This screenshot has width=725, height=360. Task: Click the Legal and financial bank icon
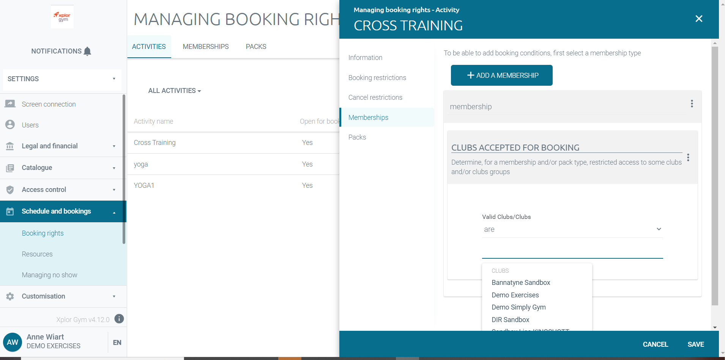tap(10, 146)
